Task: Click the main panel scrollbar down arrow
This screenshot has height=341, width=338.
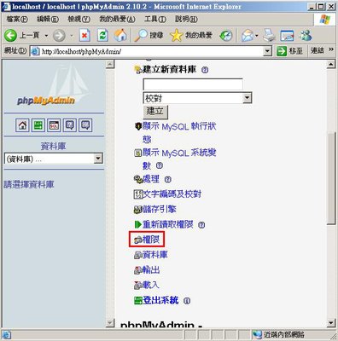Action: [330, 323]
